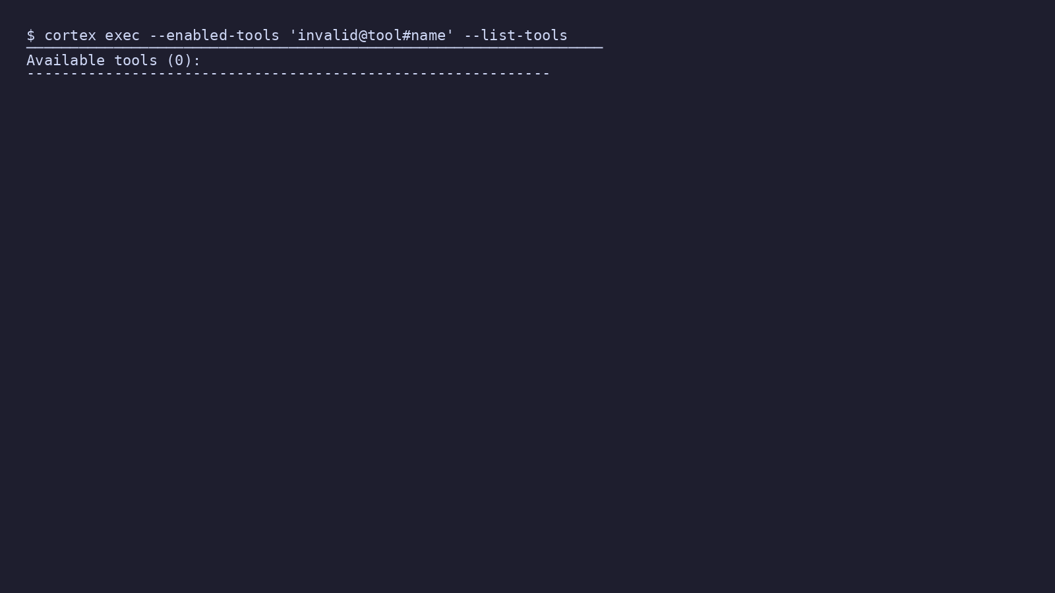Screen dimensions: 1055x593
Task: Click the dashed separator line
Action: [x=288, y=73]
